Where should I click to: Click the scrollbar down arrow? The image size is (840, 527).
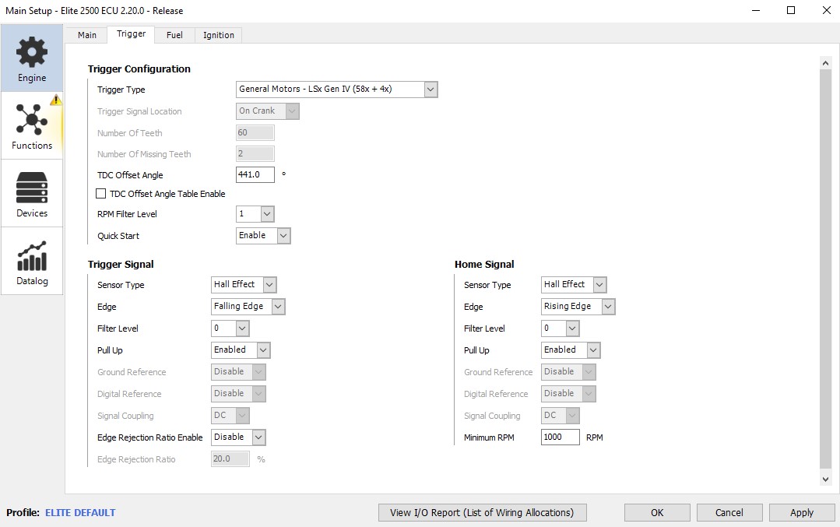pos(825,480)
